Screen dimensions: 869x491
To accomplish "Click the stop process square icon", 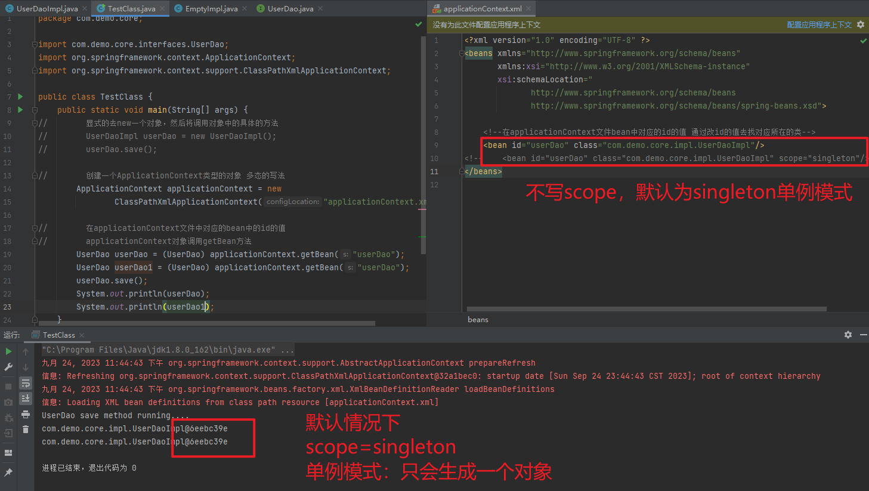I will [8, 387].
